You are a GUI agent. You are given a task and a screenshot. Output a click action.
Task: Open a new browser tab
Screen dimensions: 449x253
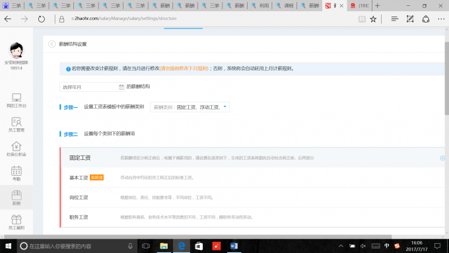coord(378,5)
